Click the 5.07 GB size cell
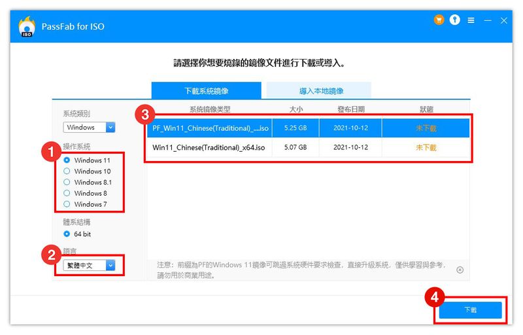Screen dimensions: 523x335 click(295, 147)
